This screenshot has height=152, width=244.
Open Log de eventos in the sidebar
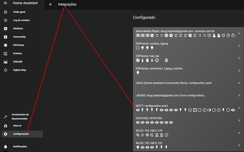point(22,20)
